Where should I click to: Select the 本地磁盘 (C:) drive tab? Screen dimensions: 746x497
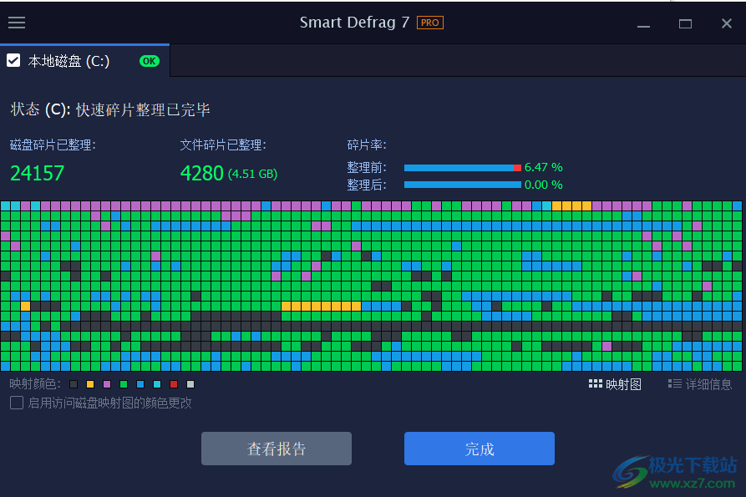[x=84, y=60]
